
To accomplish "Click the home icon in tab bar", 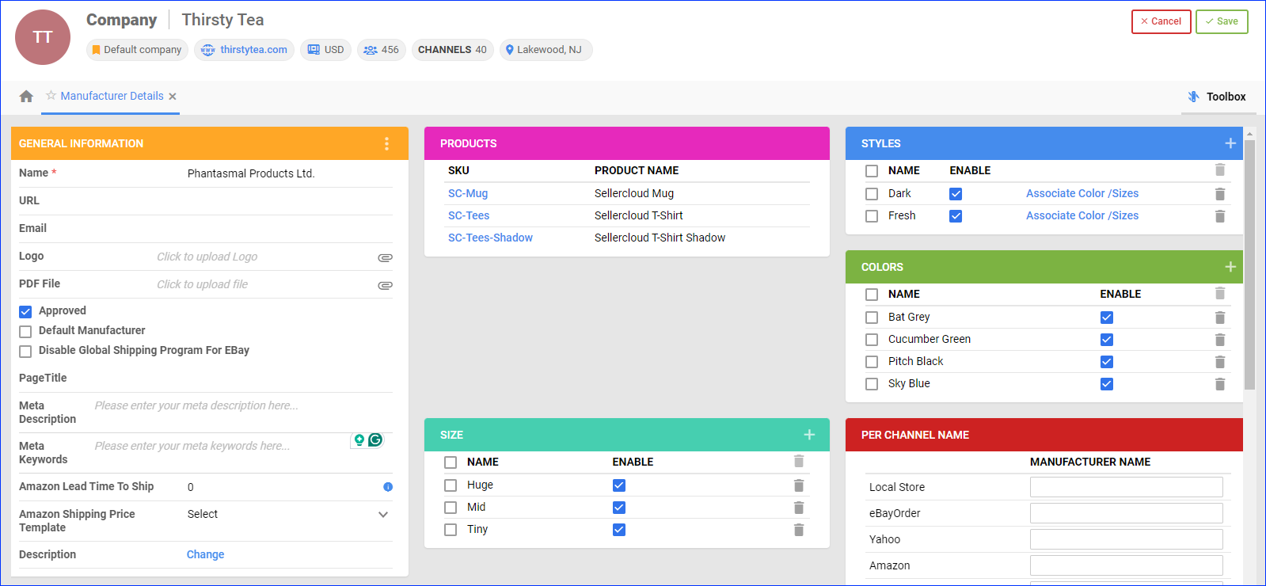I will [x=26, y=97].
